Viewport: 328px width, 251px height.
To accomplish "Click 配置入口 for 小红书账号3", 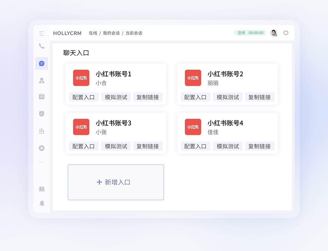I will [x=84, y=146].
